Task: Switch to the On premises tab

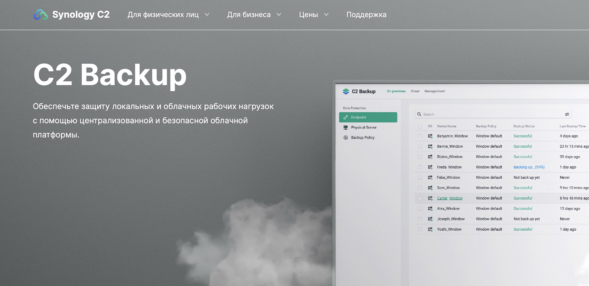Action: (396, 91)
